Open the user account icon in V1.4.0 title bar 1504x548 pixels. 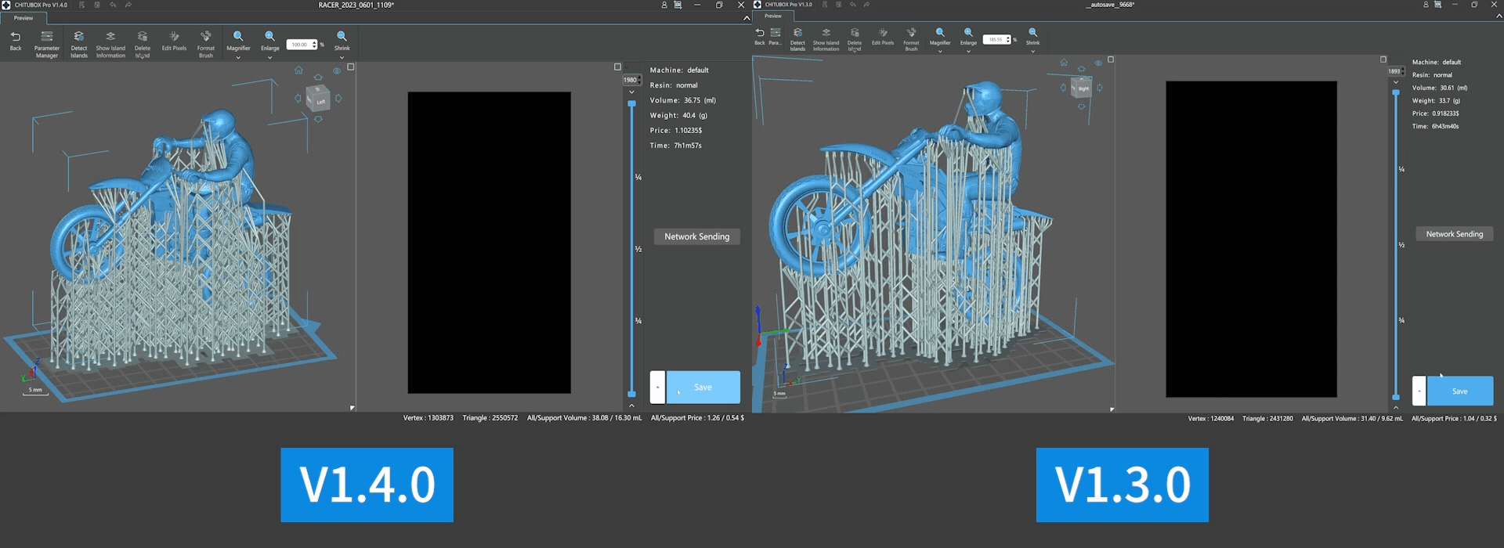(664, 5)
